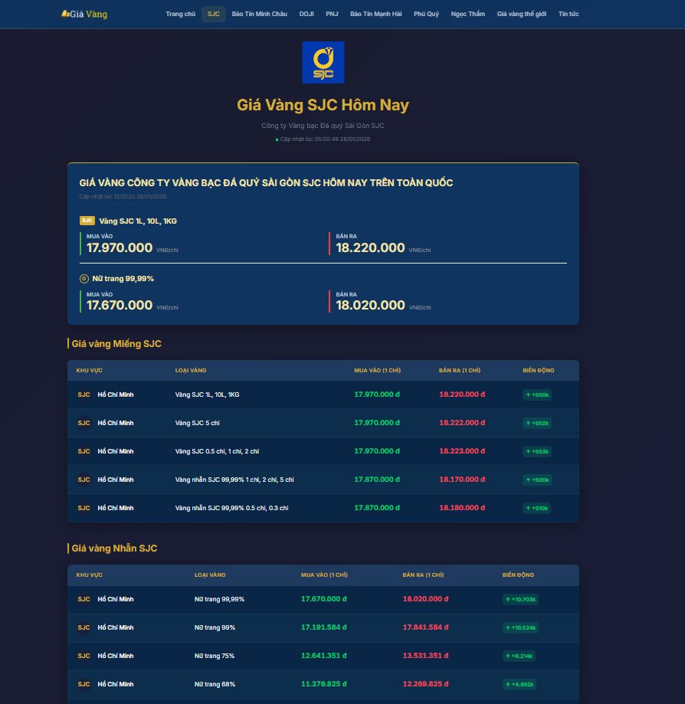Click the Giá Vàng site logo
Image resolution: width=685 pixels, height=704 pixels.
pyautogui.click(x=84, y=14)
